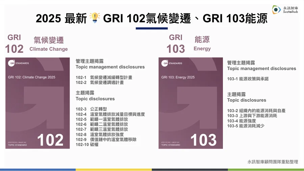
Task: Select the 103-1 能源政策與承諾 line
Action: coord(248,79)
